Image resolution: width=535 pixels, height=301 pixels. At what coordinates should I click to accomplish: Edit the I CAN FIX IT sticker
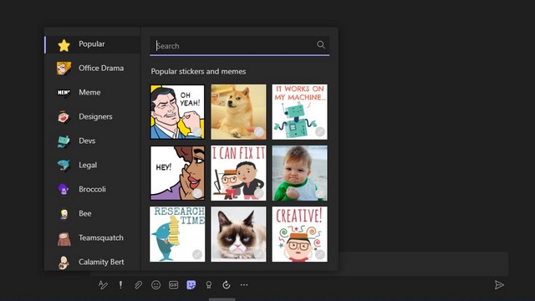(258, 193)
